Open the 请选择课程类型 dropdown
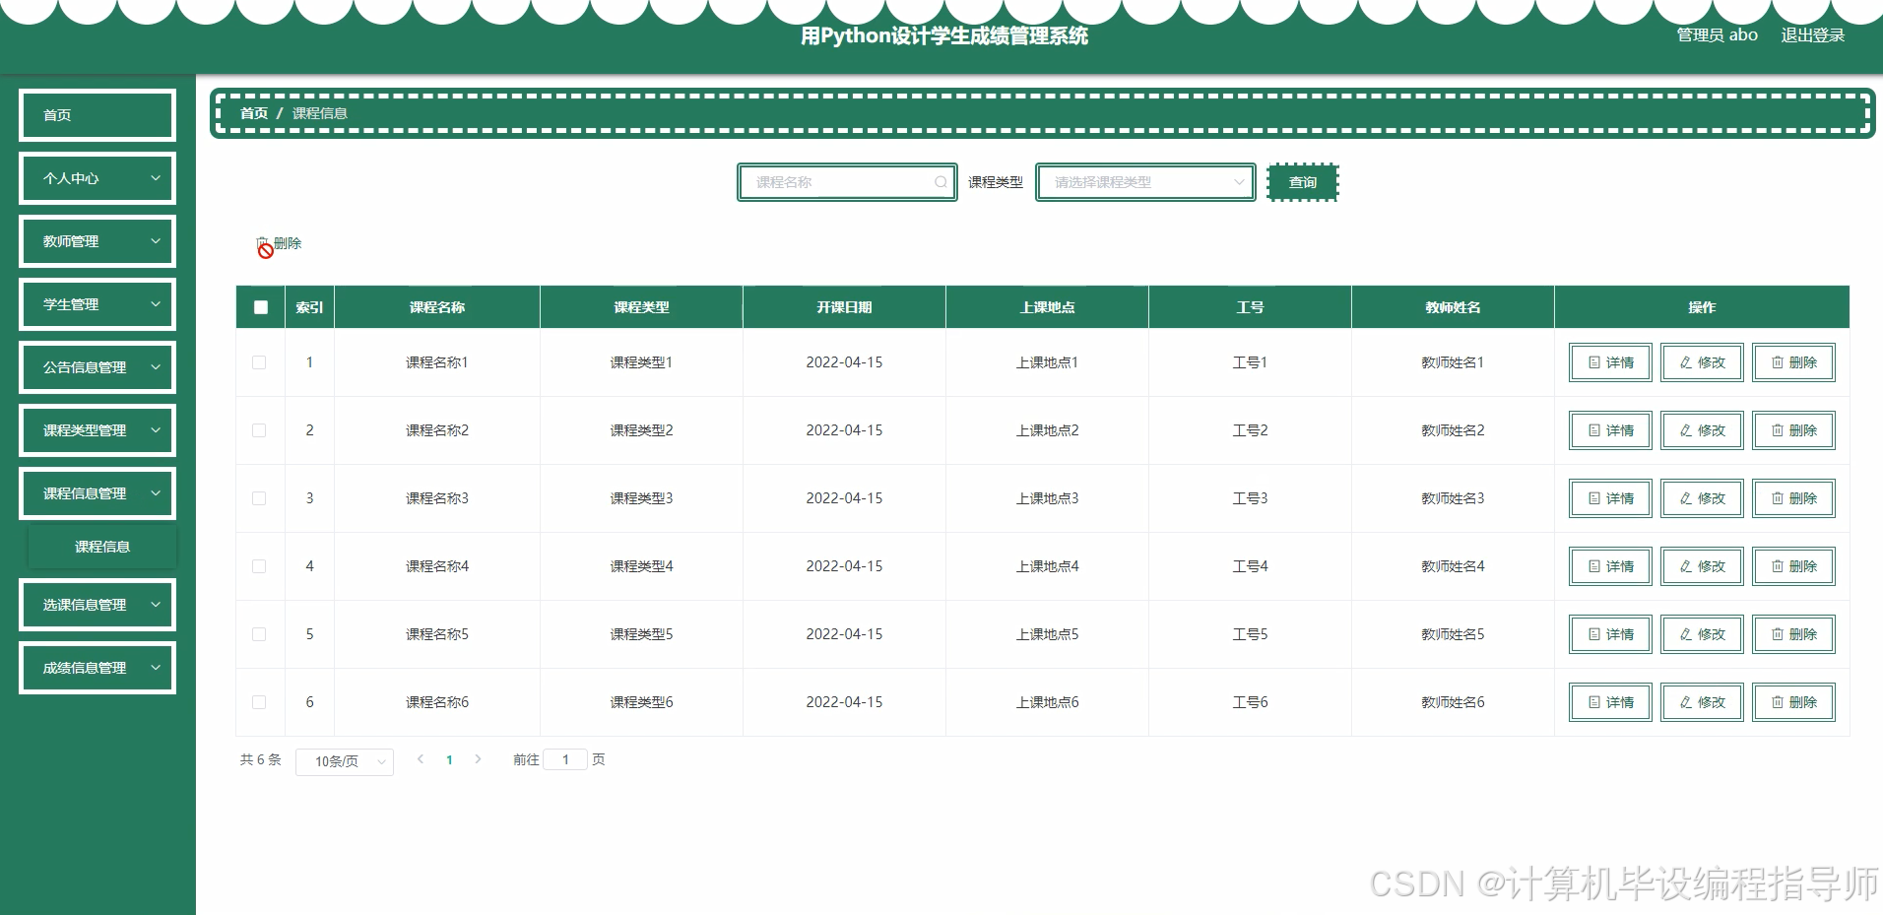The width and height of the screenshot is (1883, 915). (1145, 182)
